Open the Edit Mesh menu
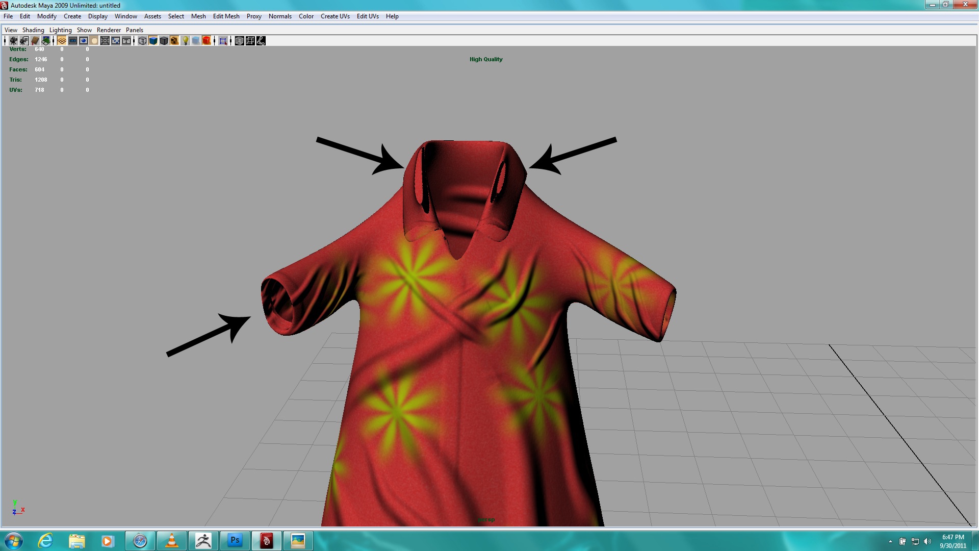Viewport: 979px width, 551px height. coord(226,16)
